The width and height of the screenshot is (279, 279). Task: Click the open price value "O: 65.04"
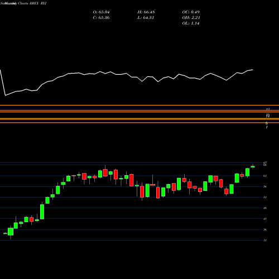pos(101,12)
